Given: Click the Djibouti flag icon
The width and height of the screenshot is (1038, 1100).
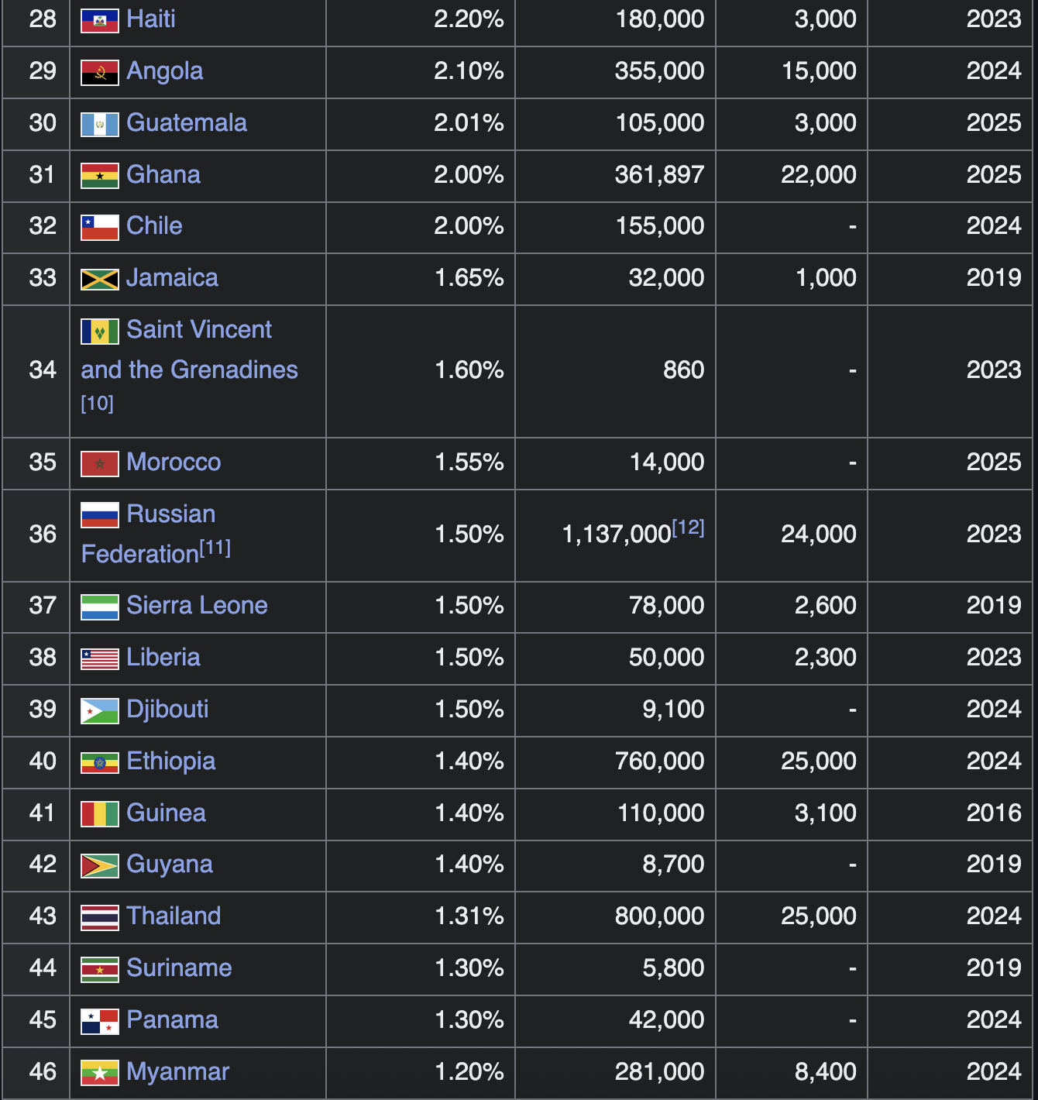Looking at the screenshot, I should click(100, 710).
